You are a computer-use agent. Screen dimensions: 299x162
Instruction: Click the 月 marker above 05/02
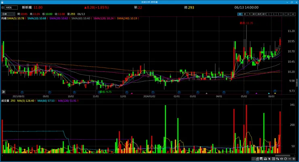(x=248, y=92)
